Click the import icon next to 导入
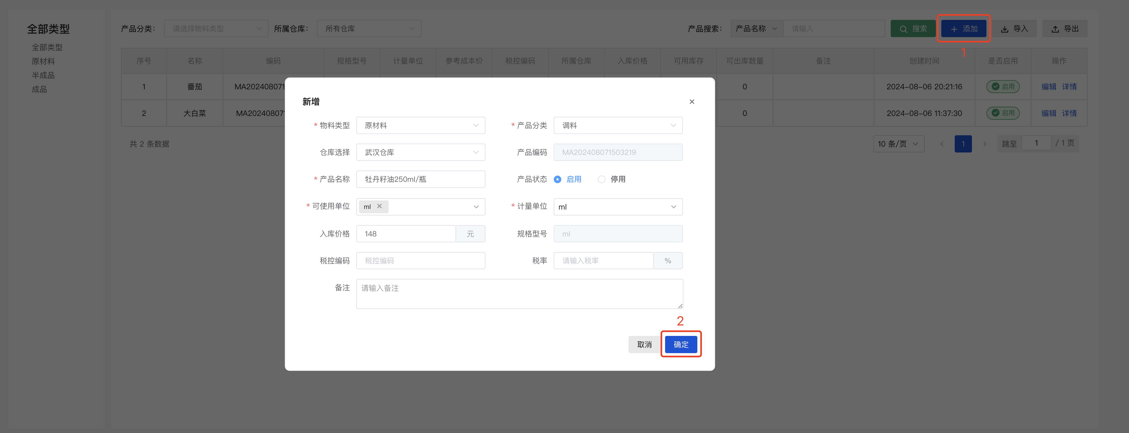The image size is (1129, 433). [x=1004, y=28]
